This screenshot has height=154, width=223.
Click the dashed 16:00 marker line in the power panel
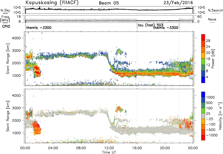[x=137, y=59]
